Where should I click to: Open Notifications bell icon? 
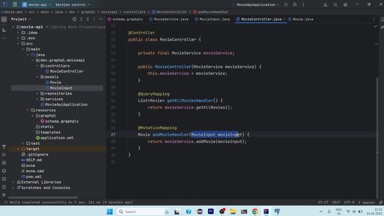point(382,19)
